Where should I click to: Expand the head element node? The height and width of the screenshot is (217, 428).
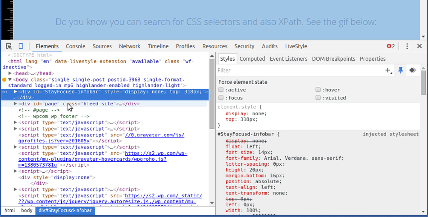[x=10, y=73]
